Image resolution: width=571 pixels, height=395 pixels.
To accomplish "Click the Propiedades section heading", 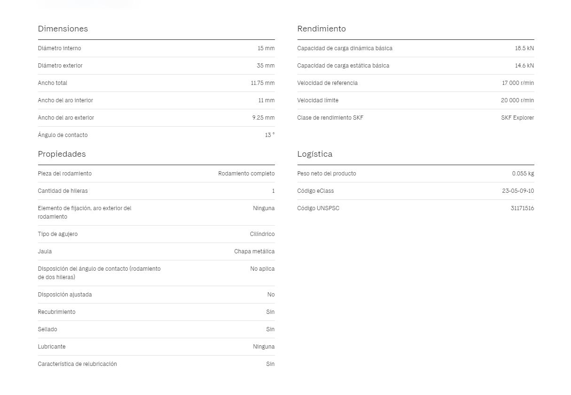I will point(62,154).
